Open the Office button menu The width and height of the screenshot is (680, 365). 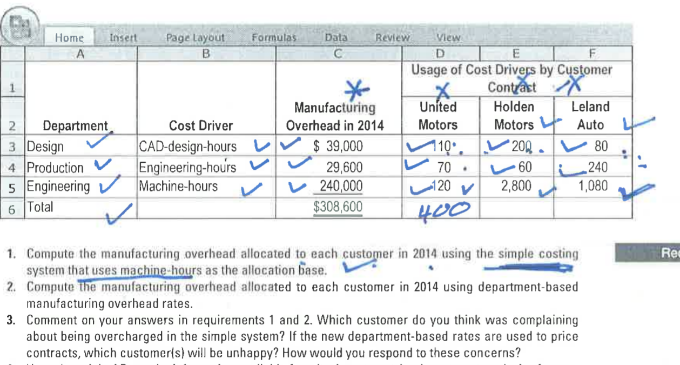[19, 22]
